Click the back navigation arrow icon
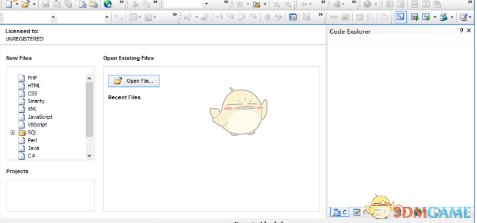 [x=303, y=4]
